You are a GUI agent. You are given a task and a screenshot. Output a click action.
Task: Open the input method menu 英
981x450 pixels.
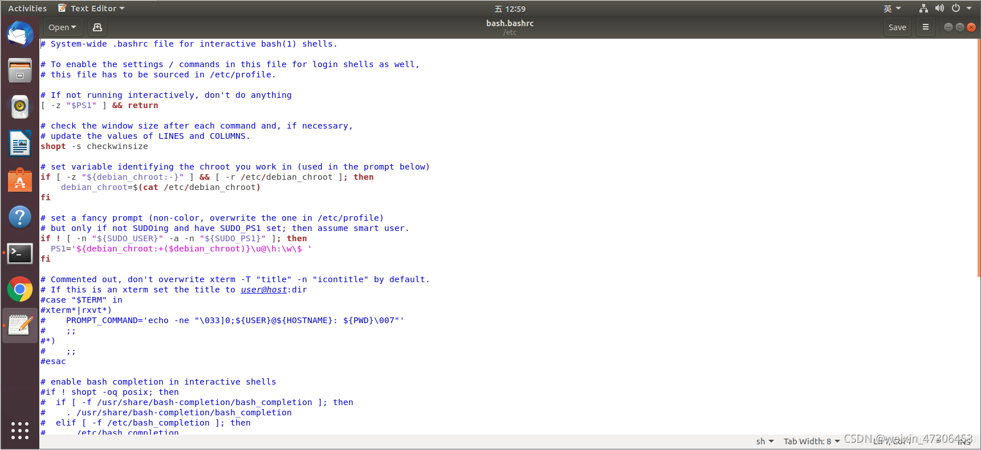[892, 9]
